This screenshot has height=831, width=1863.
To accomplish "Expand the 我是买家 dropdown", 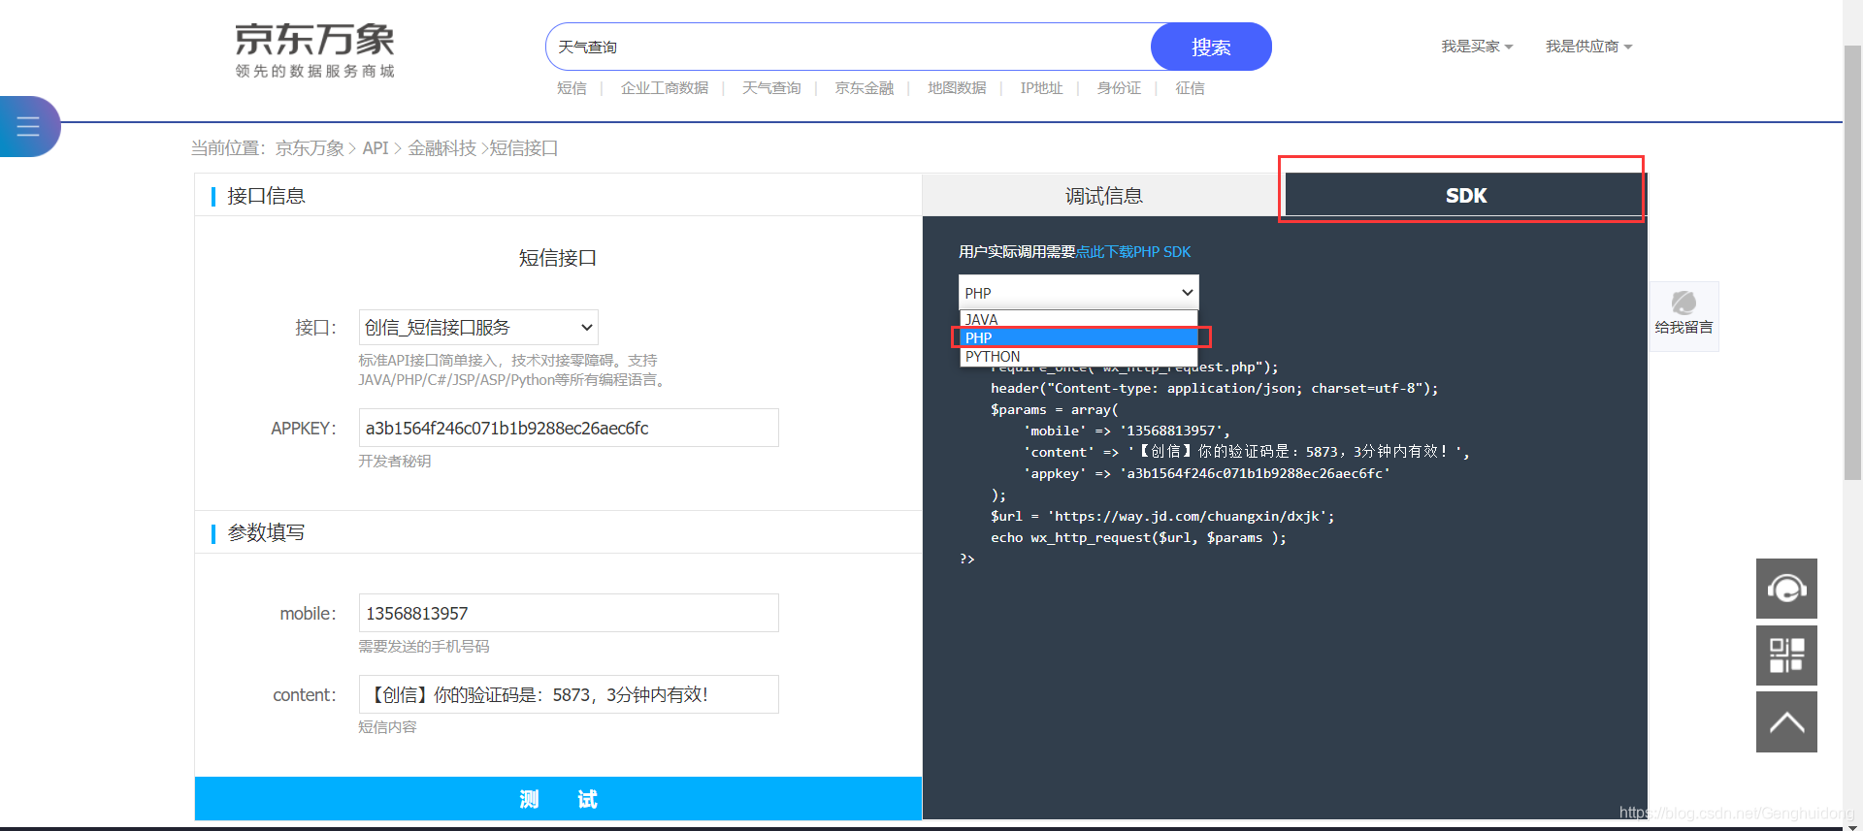I will click(1476, 47).
